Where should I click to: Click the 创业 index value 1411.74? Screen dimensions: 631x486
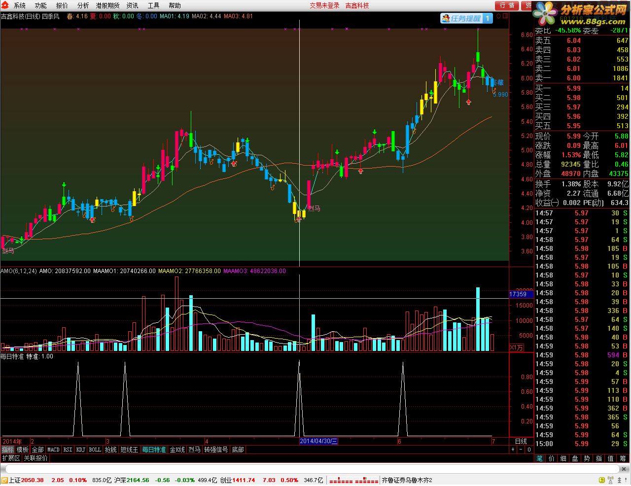pos(244,480)
